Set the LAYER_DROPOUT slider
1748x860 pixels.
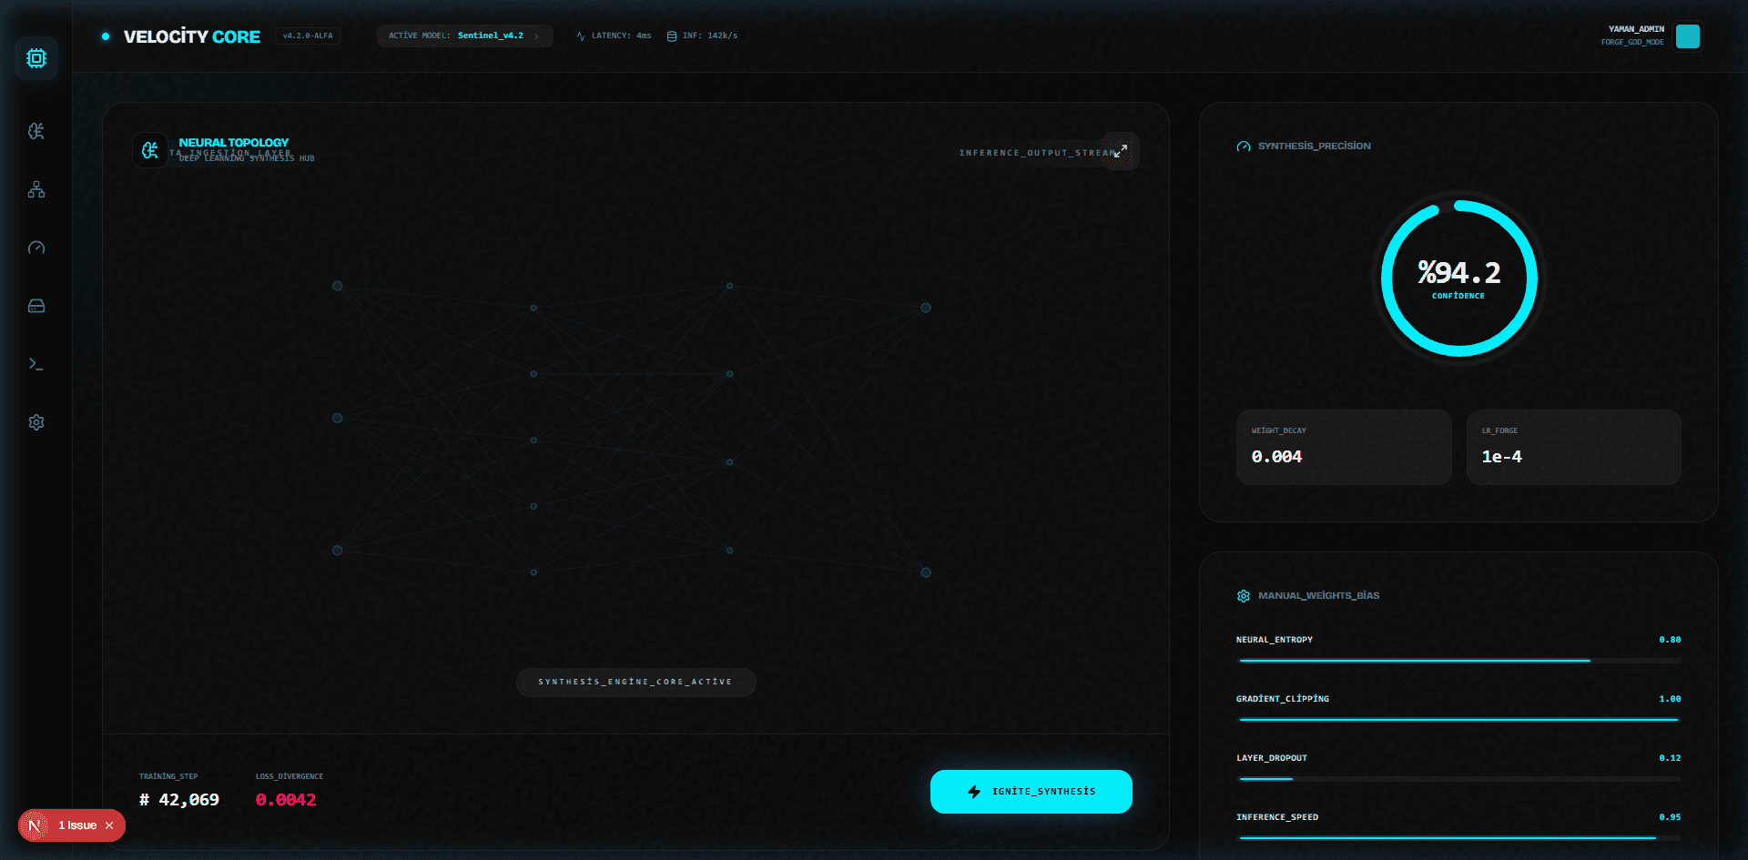point(1458,779)
